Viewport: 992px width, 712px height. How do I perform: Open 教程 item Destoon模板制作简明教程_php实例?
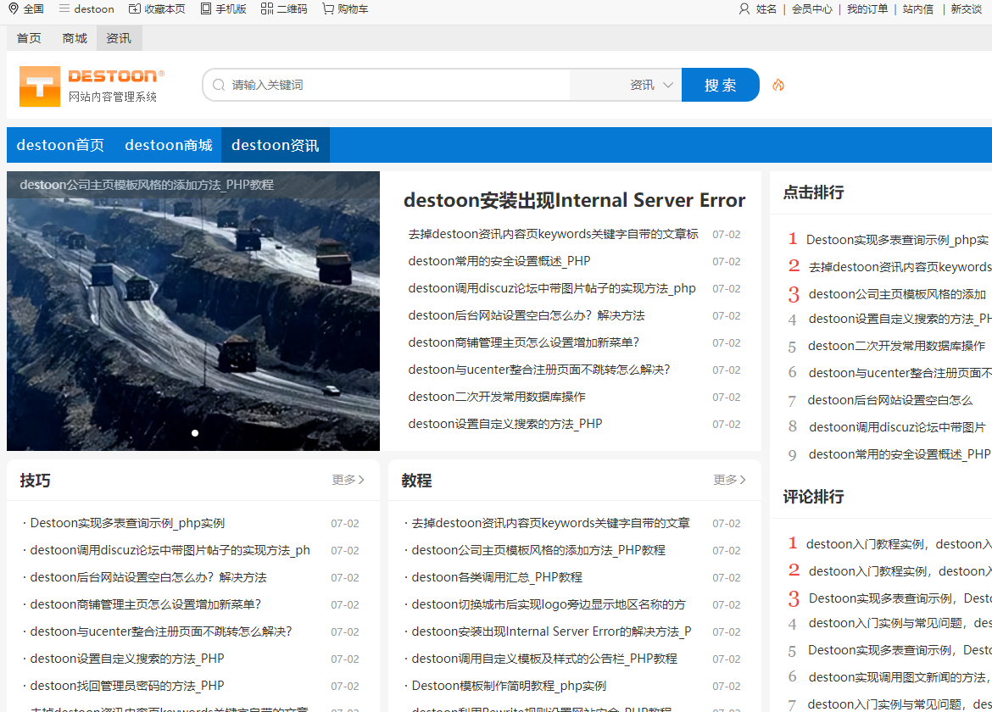coord(509,686)
